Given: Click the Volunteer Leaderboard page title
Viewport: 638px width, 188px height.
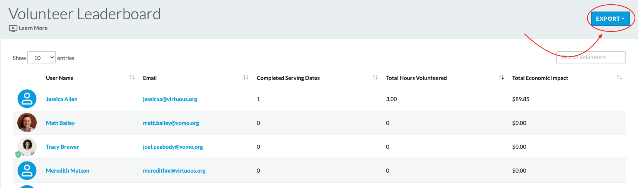Looking at the screenshot, I should coord(85,14).
